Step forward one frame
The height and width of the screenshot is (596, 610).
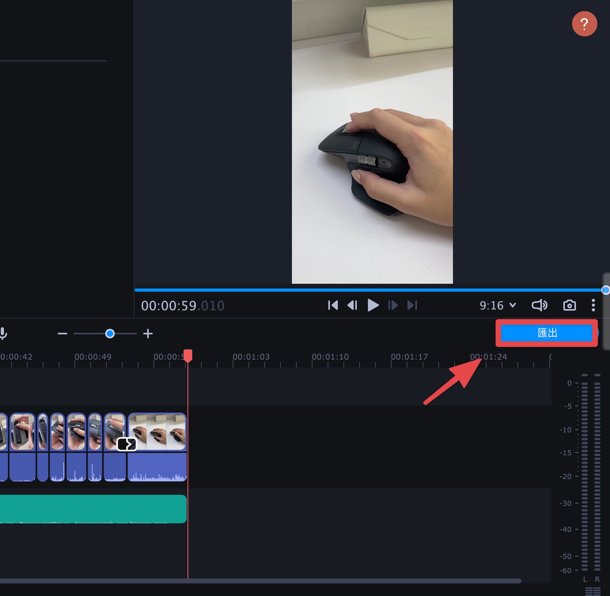pos(393,305)
